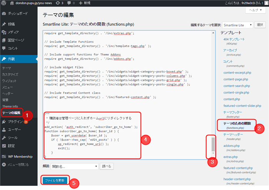Open the content-excerpt.php template link
The height and width of the screenshot is (190, 269).
coord(237,73)
